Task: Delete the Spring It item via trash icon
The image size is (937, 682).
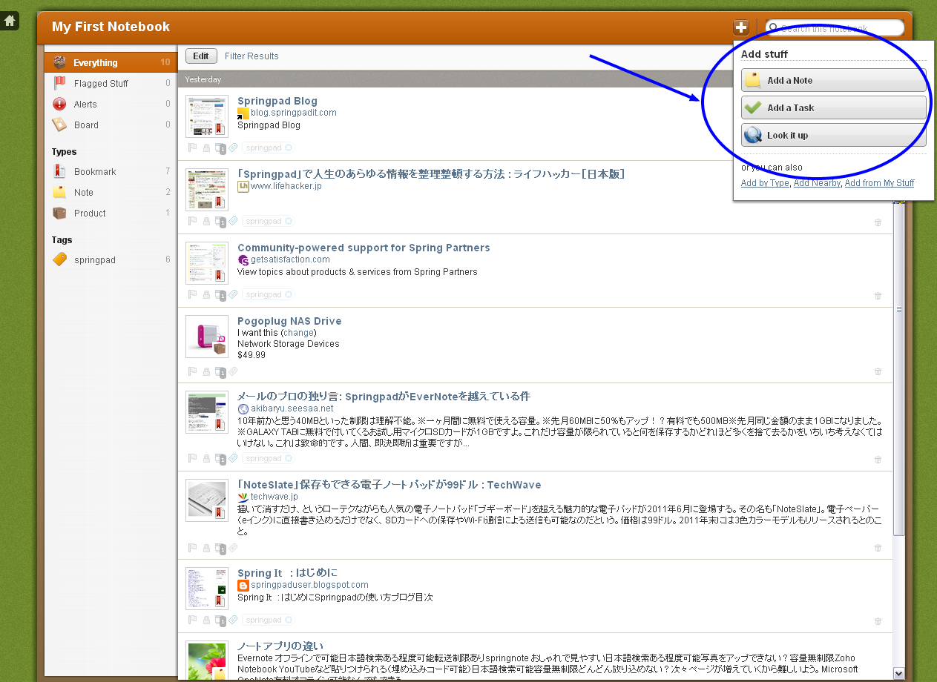Action: (x=878, y=621)
